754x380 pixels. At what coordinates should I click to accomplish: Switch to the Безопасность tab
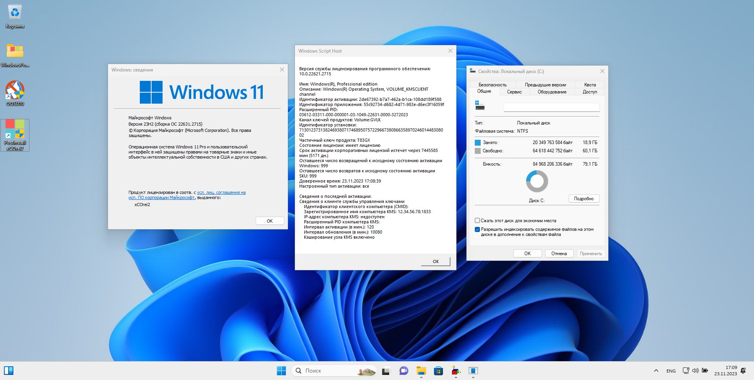(x=492, y=85)
